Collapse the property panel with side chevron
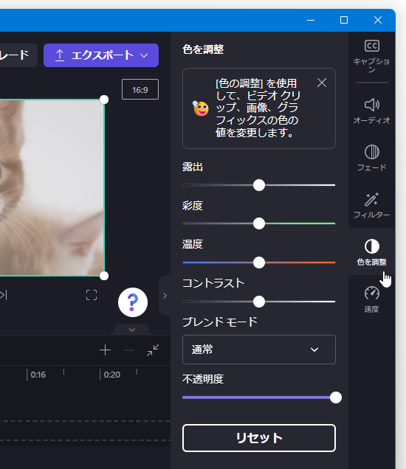The width and height of the screenshot is (406, 469). [165, 296]
